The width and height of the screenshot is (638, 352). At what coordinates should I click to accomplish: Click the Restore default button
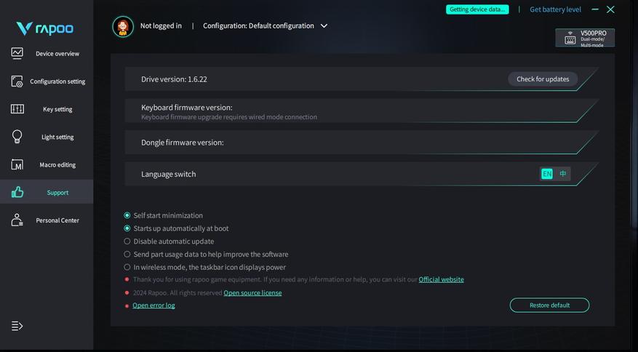coord(549,305)
